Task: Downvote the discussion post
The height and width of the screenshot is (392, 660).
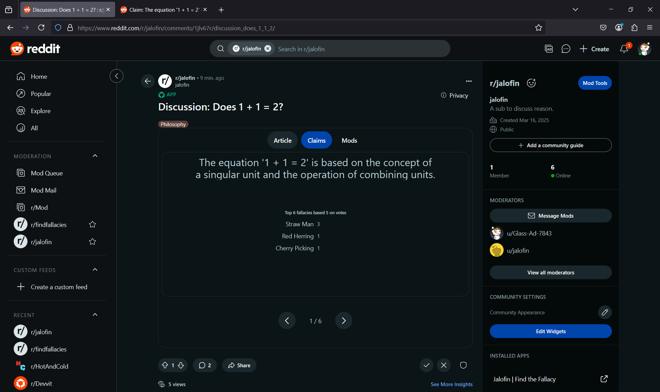Action: pos(181,365)
